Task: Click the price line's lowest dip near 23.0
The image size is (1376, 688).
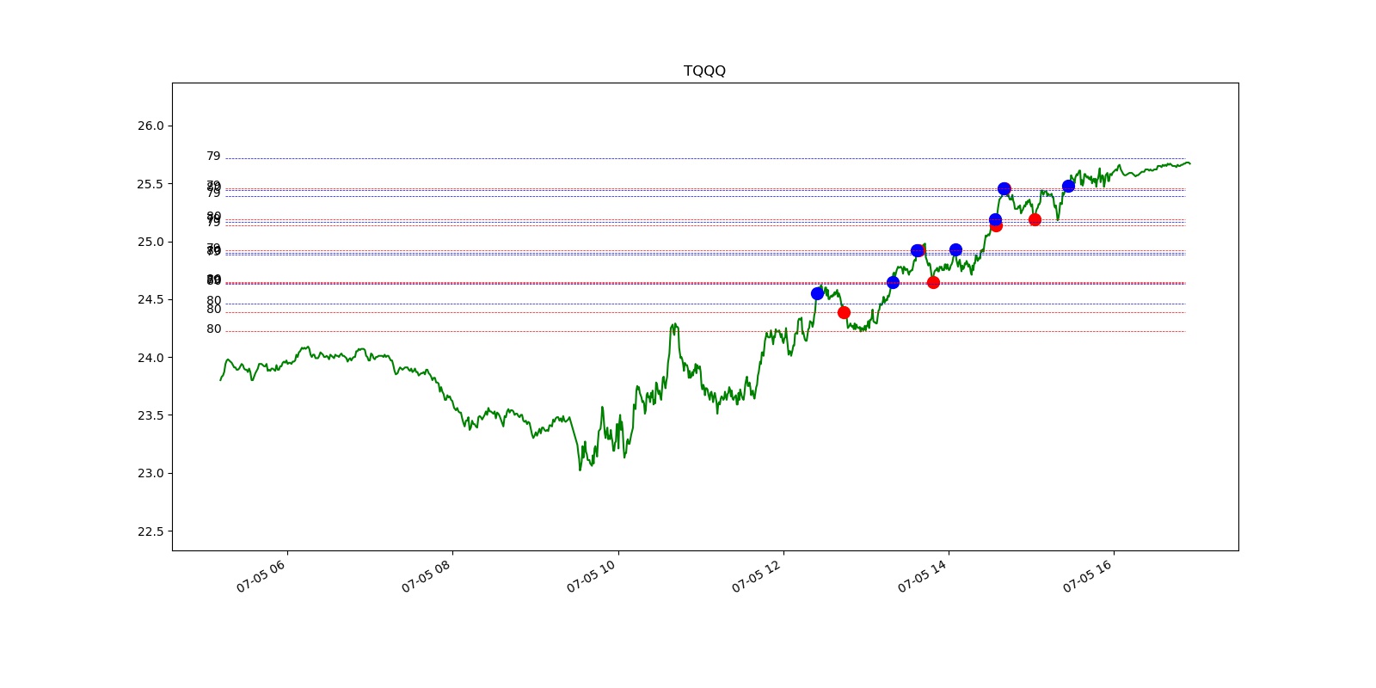Action: [x=580, y=469]
